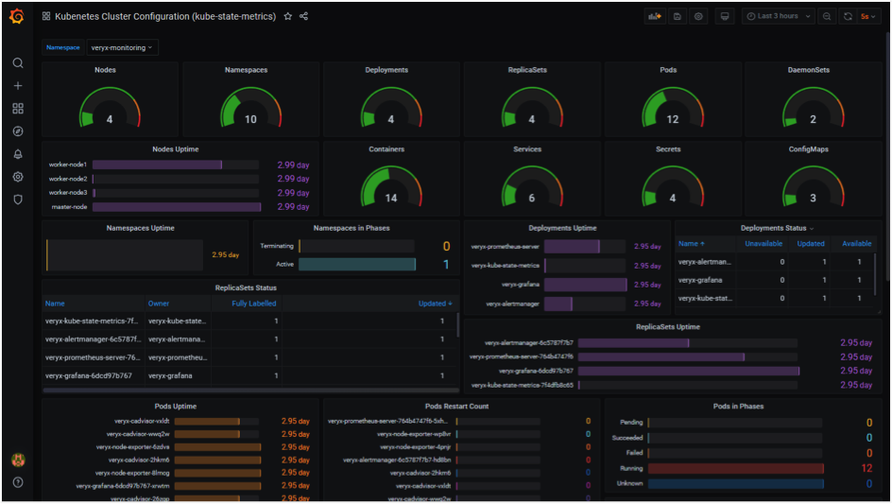Star this dashboard as favorite

coord(288,16)
